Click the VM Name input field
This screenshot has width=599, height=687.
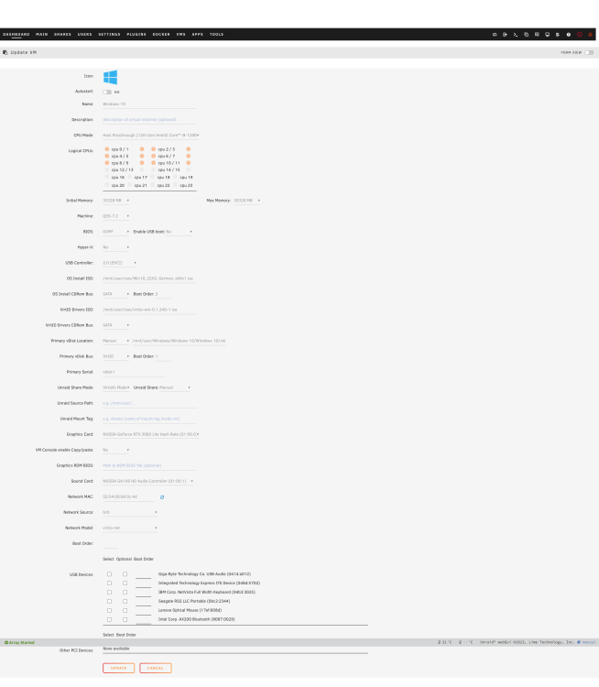149,104
